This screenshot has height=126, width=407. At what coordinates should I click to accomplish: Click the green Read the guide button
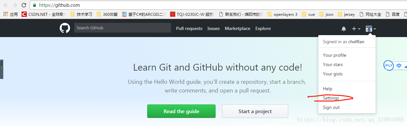click(181, 111)
